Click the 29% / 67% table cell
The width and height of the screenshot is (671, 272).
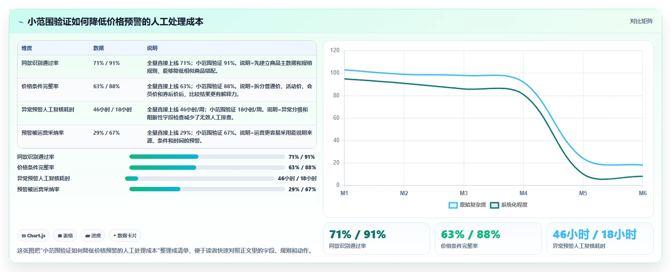pyautogui.click(x=106, y=133)
